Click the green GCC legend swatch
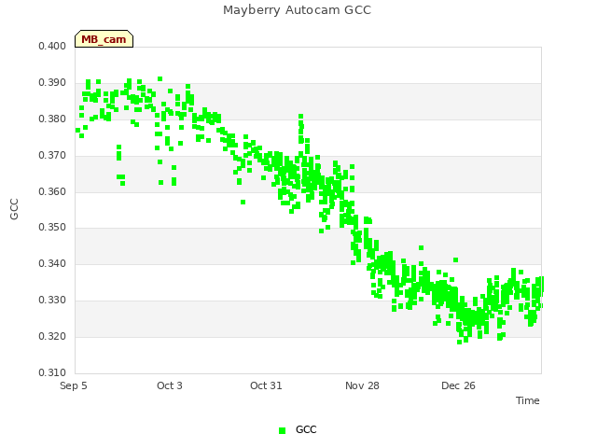This screenshot has height=448, width=597. point(282,430)
